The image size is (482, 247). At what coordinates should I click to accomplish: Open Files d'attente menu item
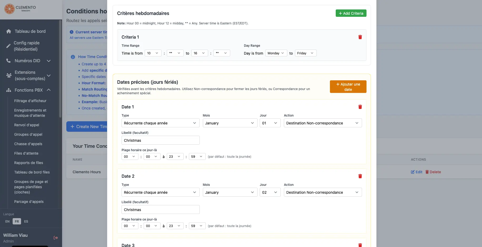click(x=26, y=153)
